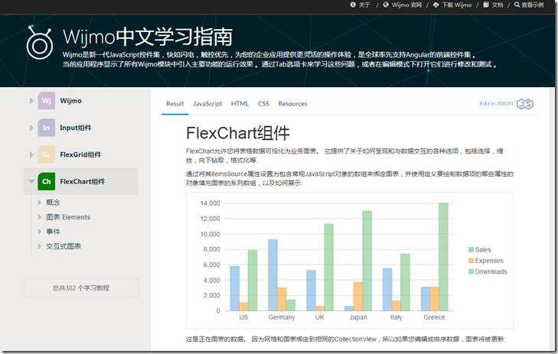Click the document icon beside 文档
Viewport: 558px width, 354px height.
pos(486,5)
